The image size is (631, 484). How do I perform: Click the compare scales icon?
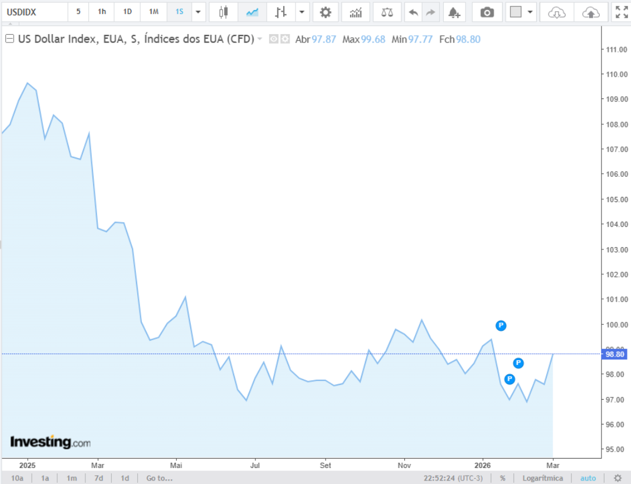click(387, 12)
